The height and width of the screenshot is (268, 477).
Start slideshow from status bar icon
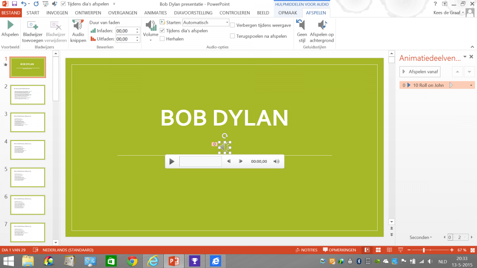(400, 250)
